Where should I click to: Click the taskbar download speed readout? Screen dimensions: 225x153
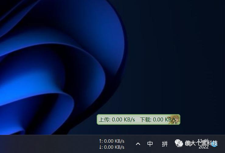(112, 147)
